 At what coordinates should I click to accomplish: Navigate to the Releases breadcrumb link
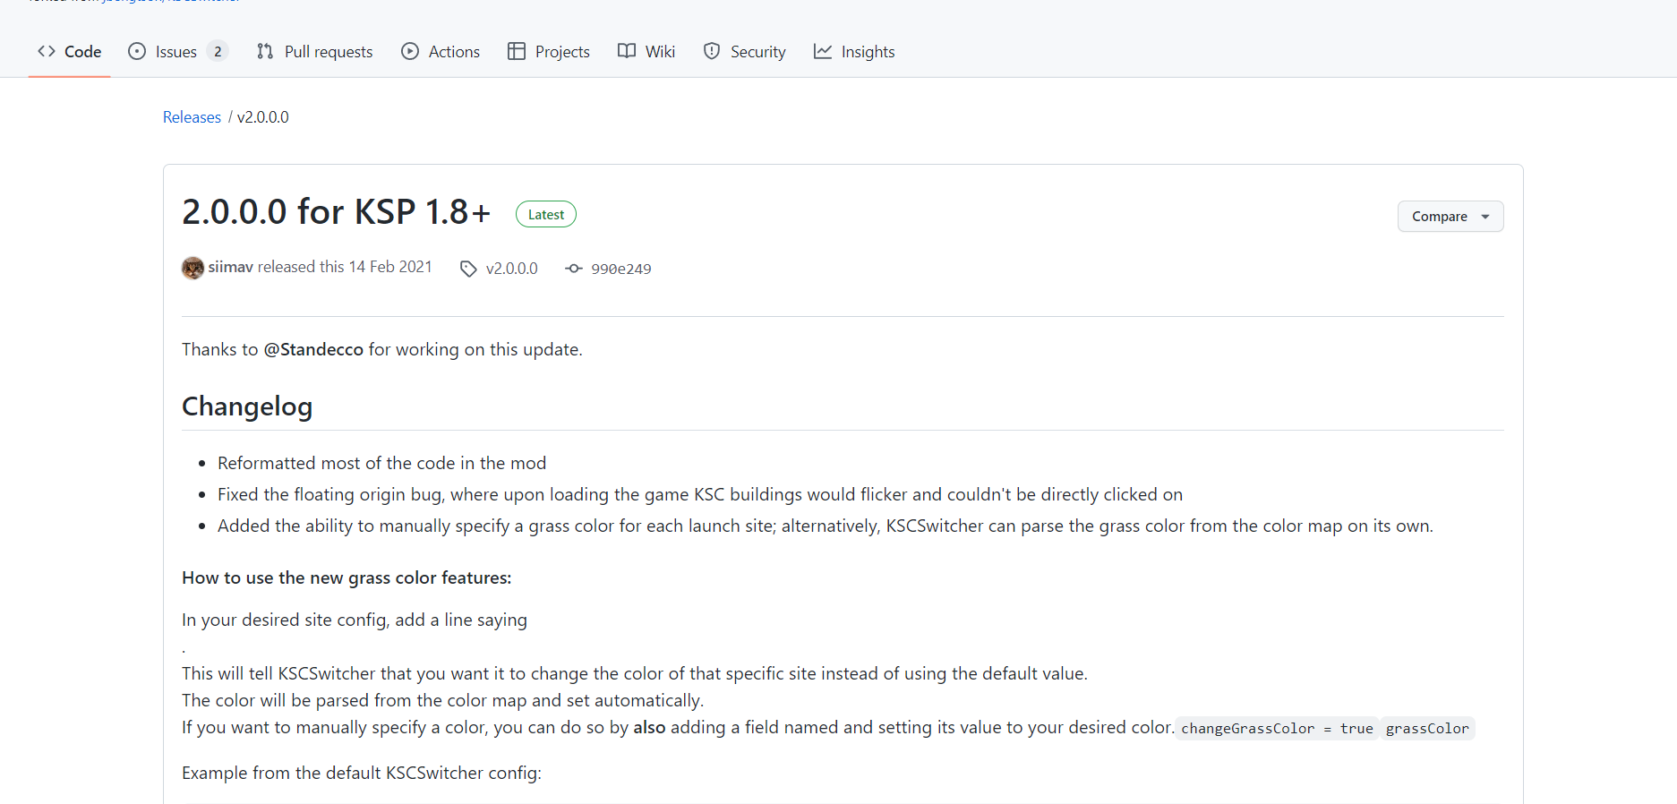coord(192,117)
